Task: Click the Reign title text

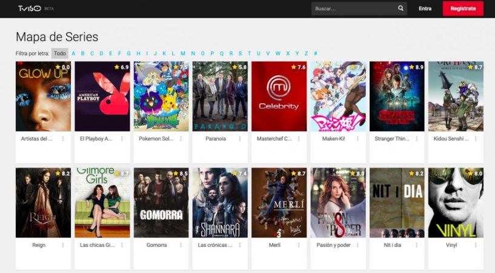Action: coord(39,245)
